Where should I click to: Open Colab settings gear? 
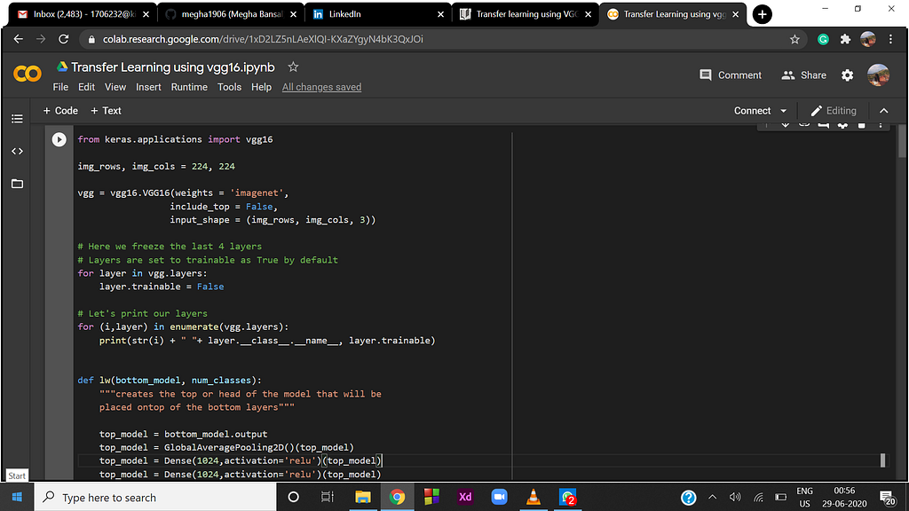pyautogui.click(x=847, y=75)
